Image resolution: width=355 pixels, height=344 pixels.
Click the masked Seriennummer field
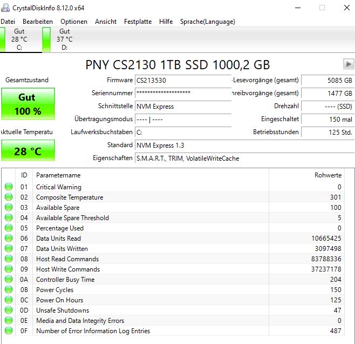click(183, 93)
